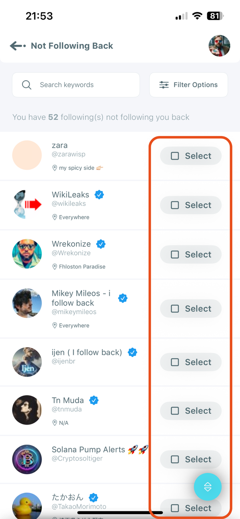Click Wrekonize's blue verified badge
This screenshot has width=240, height=519.
coord(100,244)
